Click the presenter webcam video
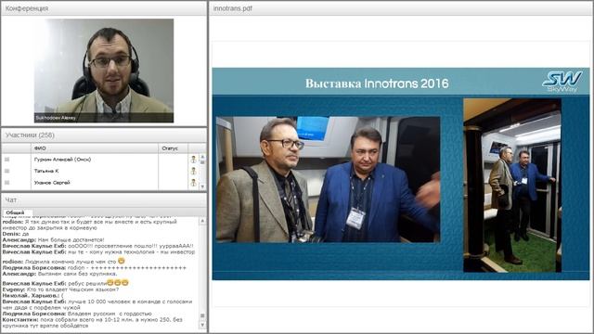Viewport: 594px width, 334px height. tap(104, 71)
